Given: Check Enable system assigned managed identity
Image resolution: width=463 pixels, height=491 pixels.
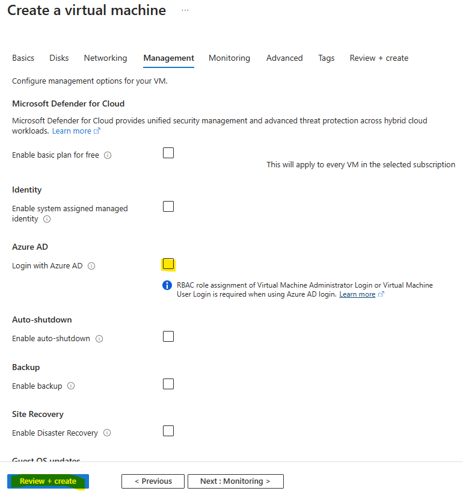Looking at the screenshot, I should (x=168, y=206).
